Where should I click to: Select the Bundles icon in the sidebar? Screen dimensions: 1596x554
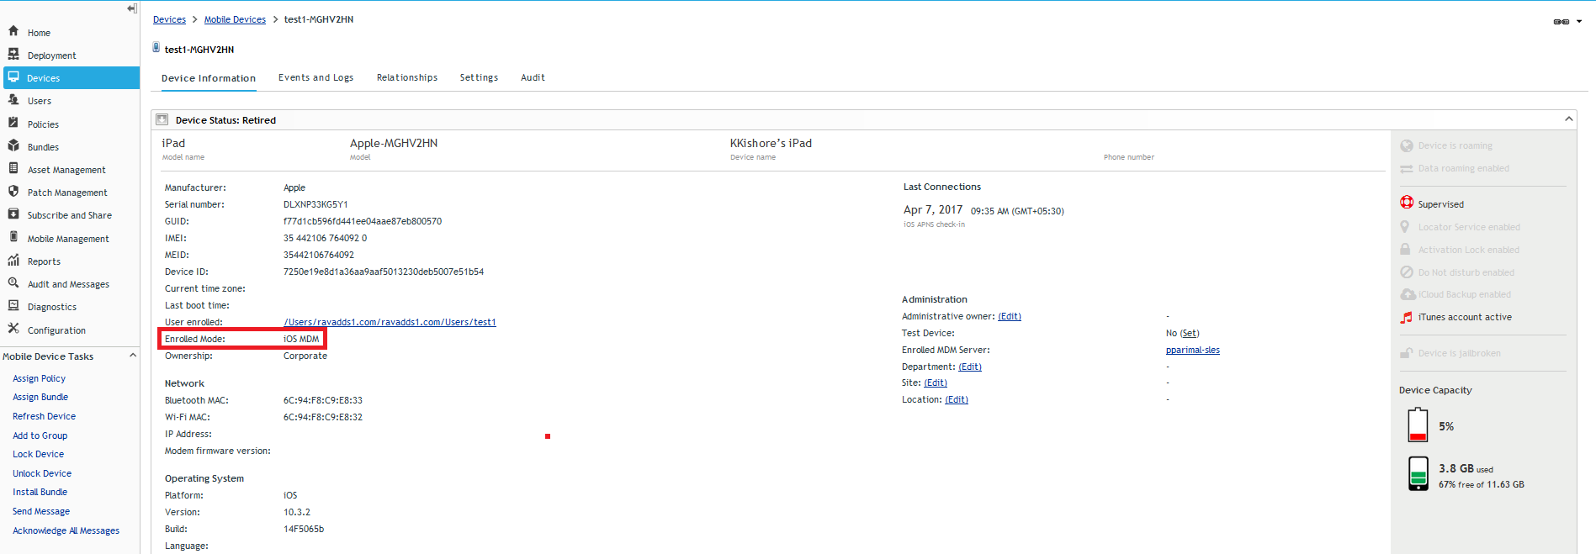click(13, 145)
